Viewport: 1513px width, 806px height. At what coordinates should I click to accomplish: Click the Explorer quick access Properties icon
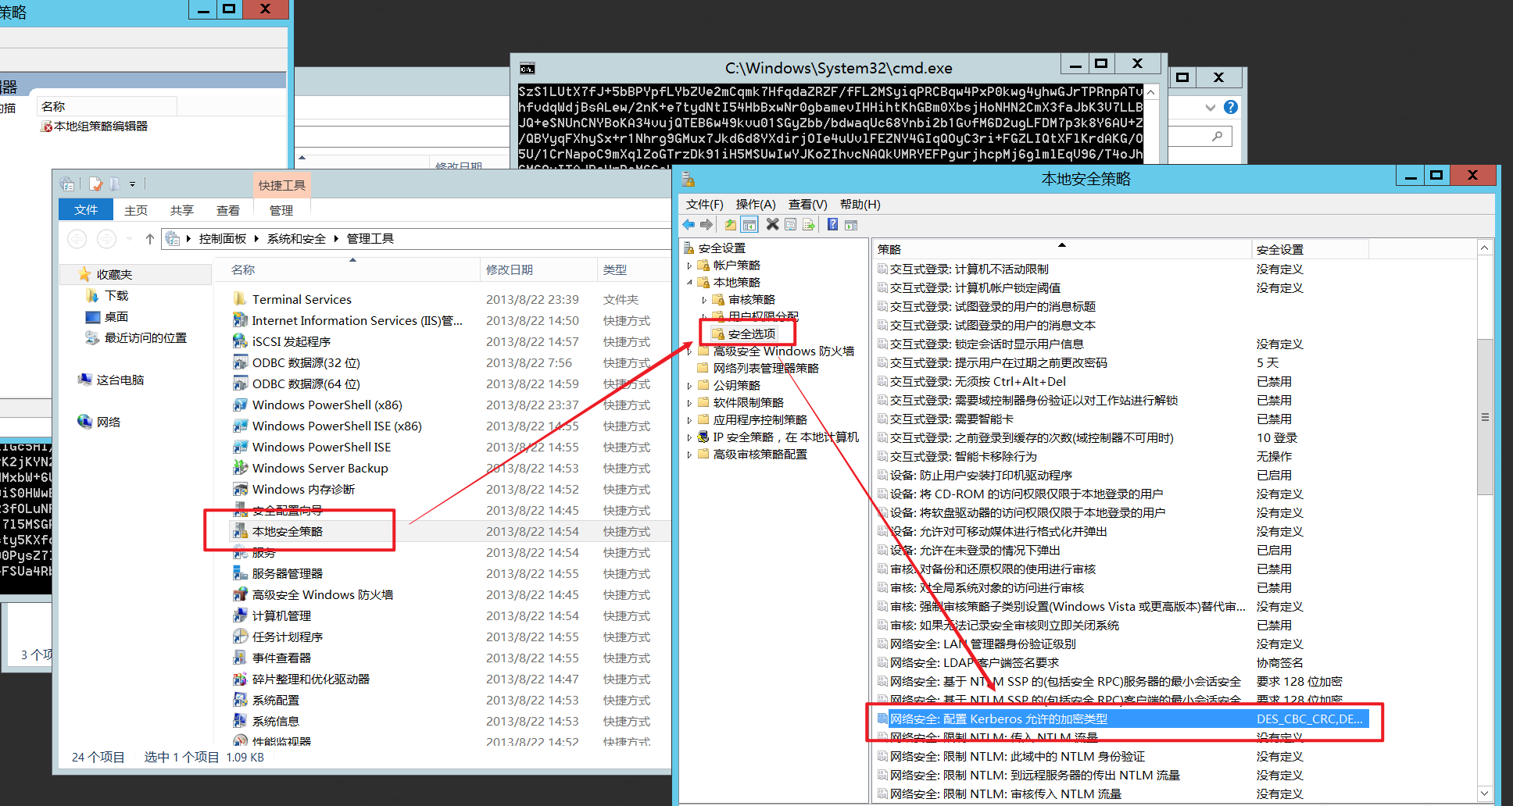click(x=96, y=184)
